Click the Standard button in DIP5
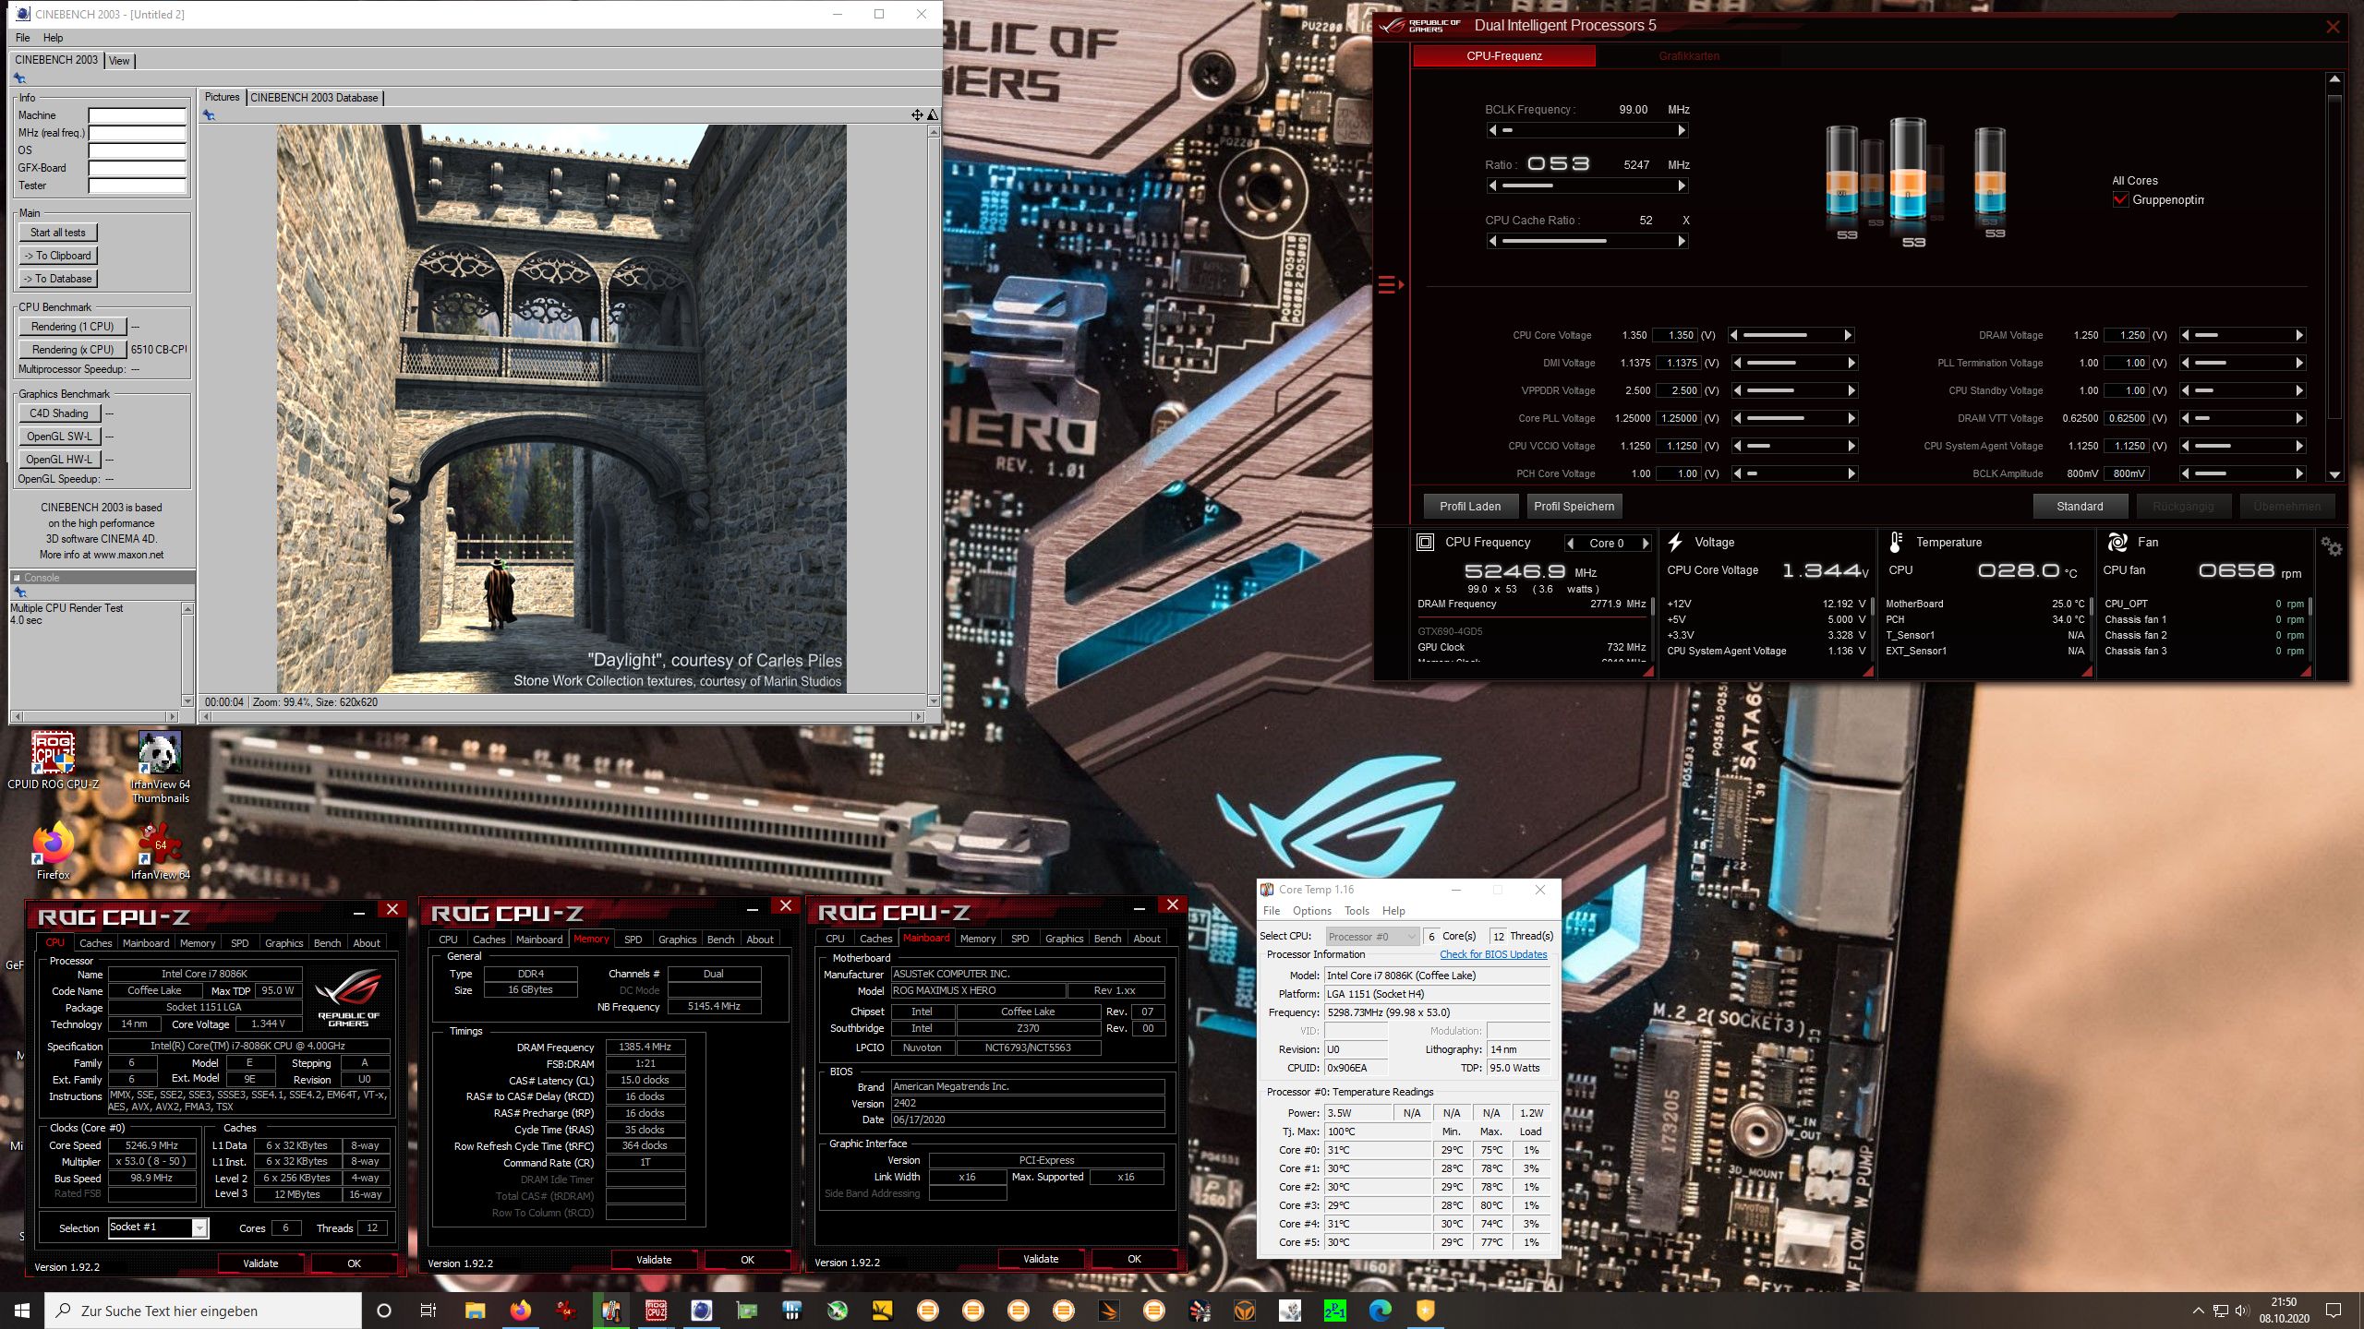Screen dimensions: 2364x1329 click(2080, 507)
